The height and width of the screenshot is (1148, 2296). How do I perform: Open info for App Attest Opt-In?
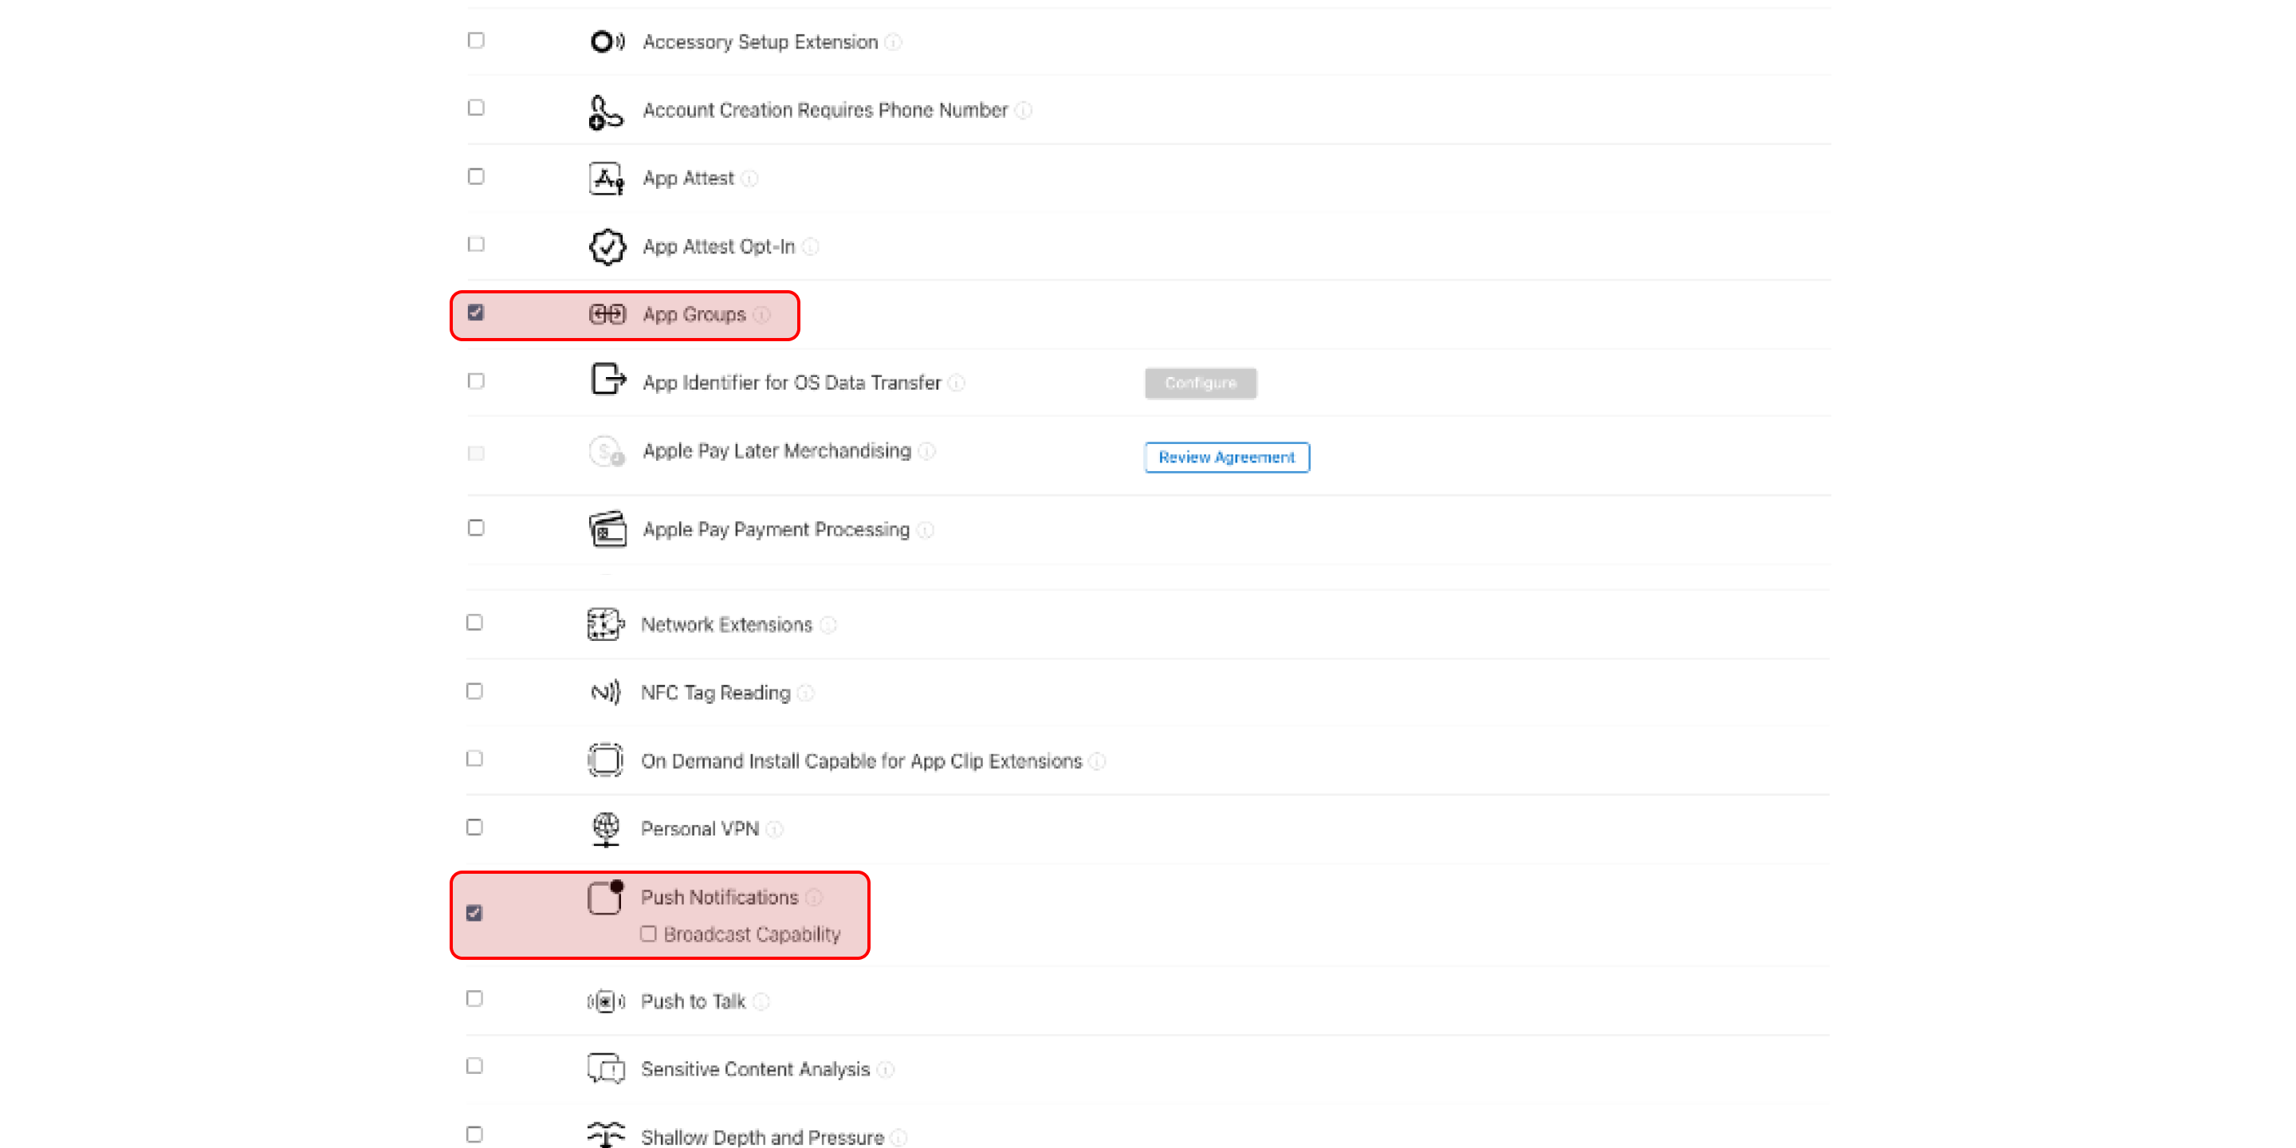810,247
